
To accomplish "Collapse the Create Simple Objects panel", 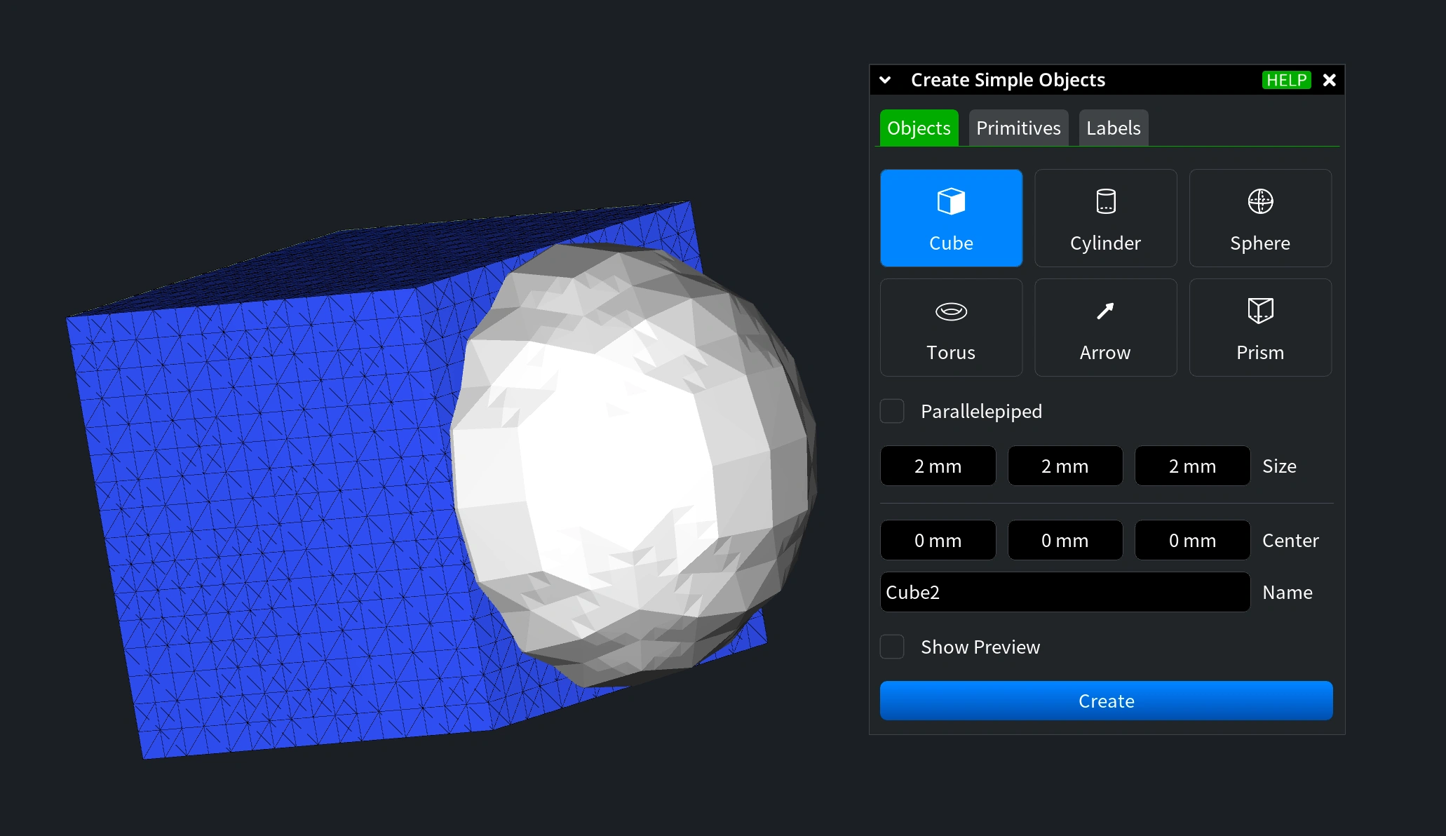I will (x=886, y=80).
